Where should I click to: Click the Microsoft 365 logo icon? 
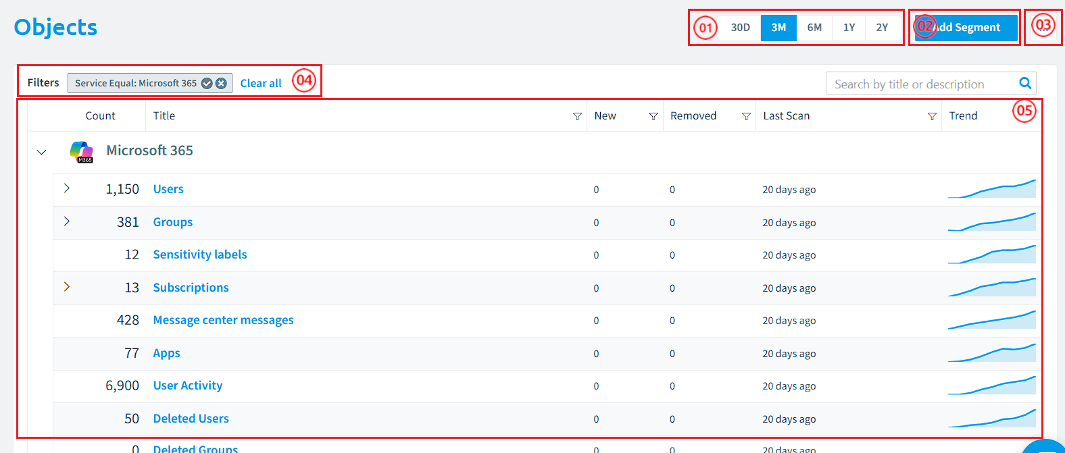coord(82,152)
